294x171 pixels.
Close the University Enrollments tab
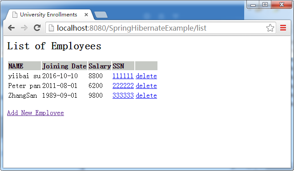86,15
